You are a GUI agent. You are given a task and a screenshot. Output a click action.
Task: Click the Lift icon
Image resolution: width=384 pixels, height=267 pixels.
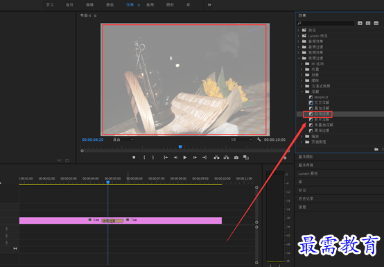(216, 157)
